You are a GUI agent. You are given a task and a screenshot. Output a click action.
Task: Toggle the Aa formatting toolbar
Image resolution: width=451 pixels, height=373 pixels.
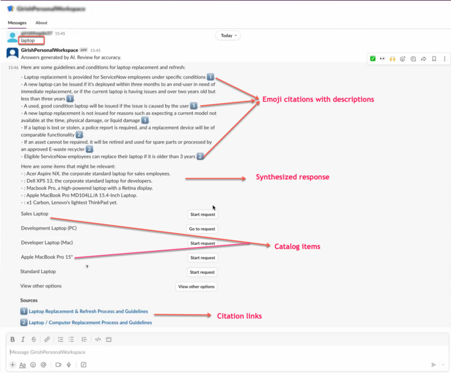click(23, 365)
